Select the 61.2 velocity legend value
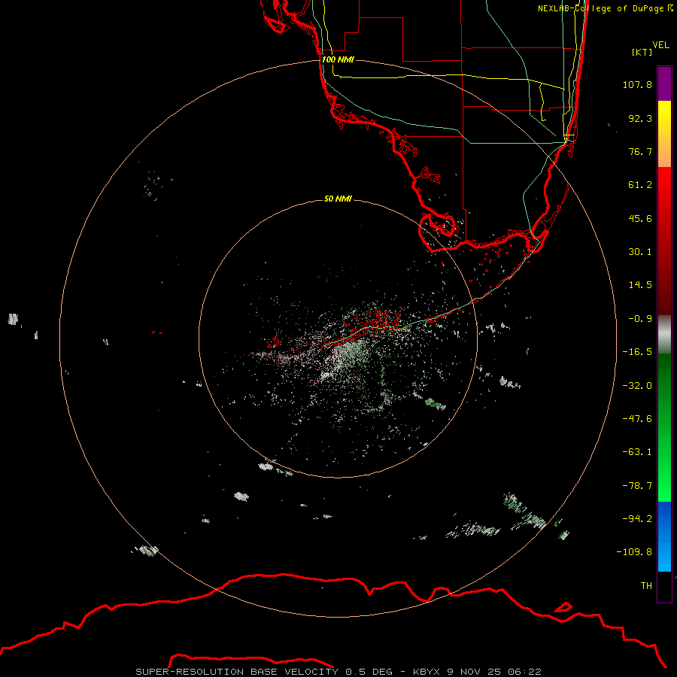Screen dimensions: 677x677 click(640, 185)
